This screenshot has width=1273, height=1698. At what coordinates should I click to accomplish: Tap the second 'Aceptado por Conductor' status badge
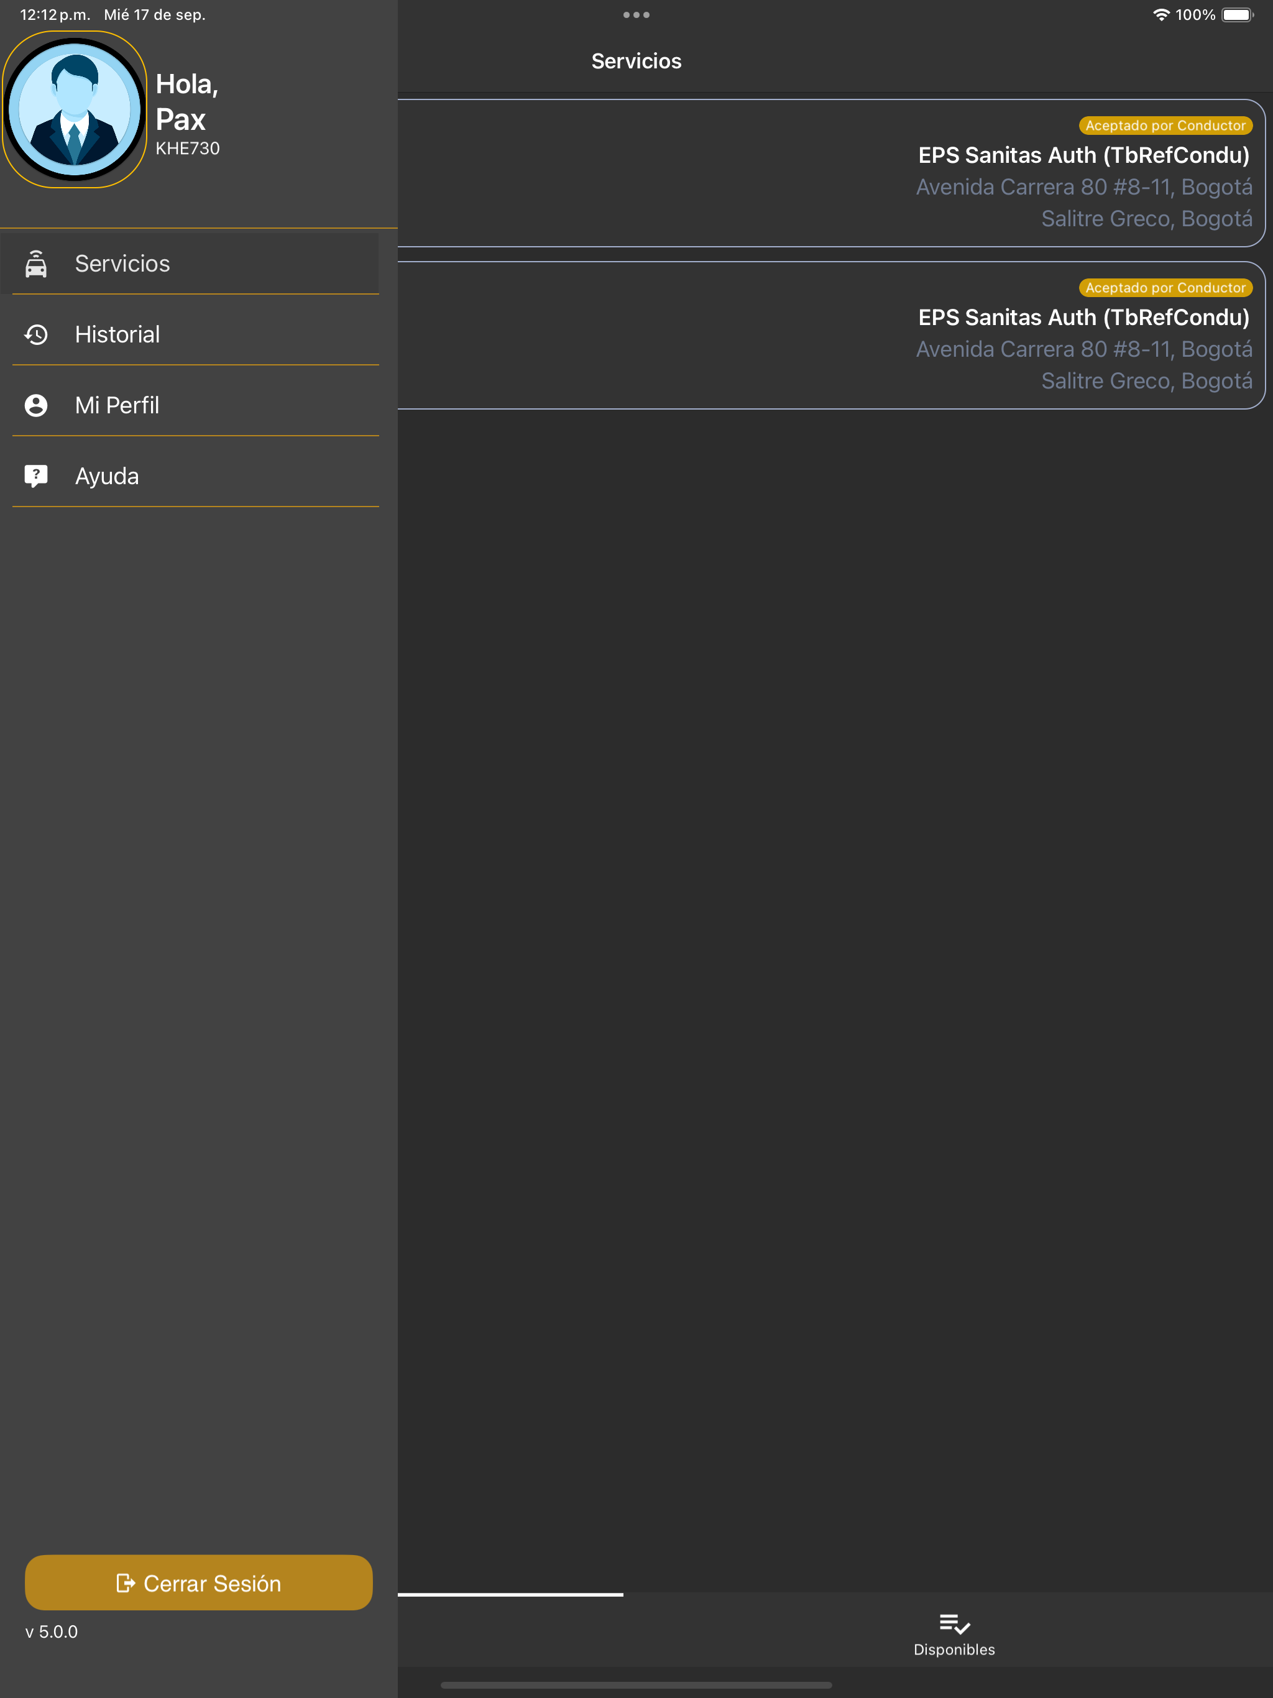(x=1165, y=288)
